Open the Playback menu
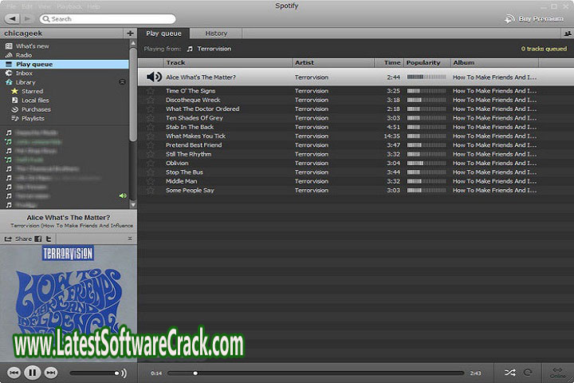574x383 pixels. coord(69,6)
